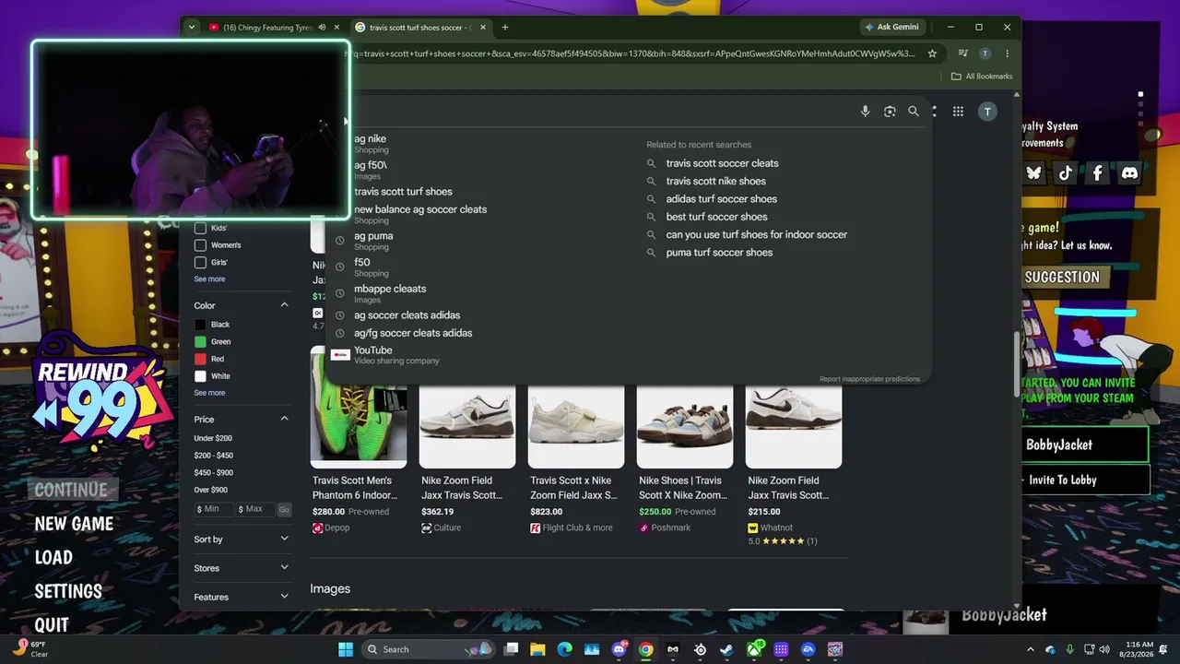
Task: Open Settings in the game menu
Action: pos(68,591)
